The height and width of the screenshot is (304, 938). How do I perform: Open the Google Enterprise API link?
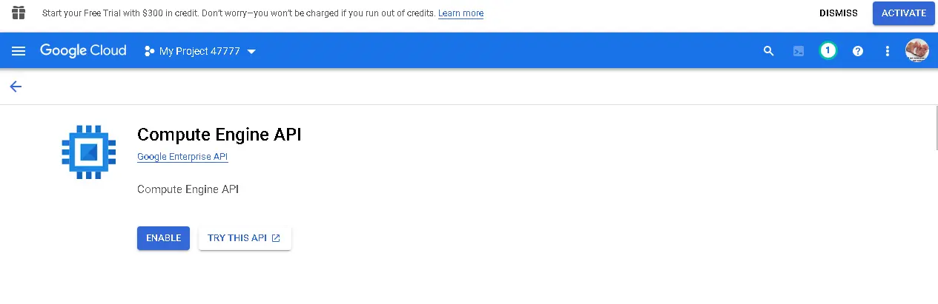(182, 157)
